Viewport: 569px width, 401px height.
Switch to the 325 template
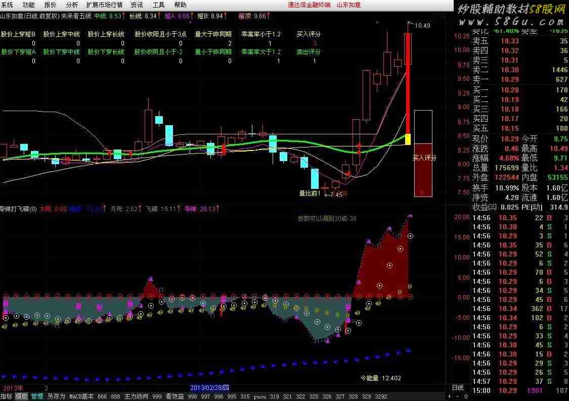tap(314, 396)
